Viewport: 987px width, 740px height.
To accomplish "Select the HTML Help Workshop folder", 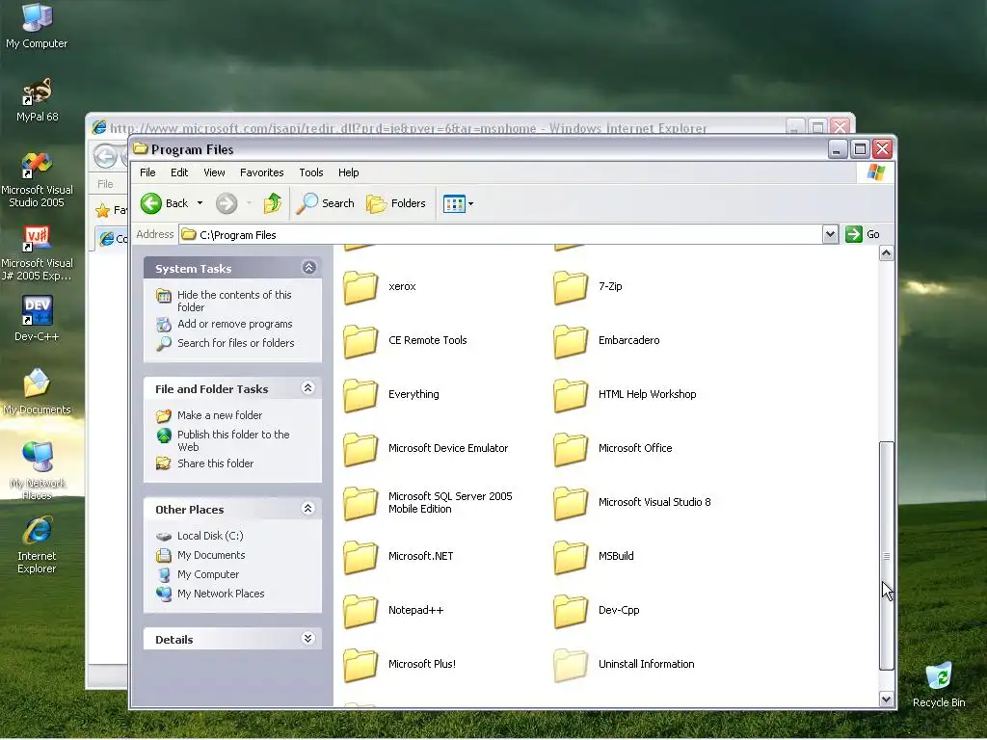I will 625,395.
